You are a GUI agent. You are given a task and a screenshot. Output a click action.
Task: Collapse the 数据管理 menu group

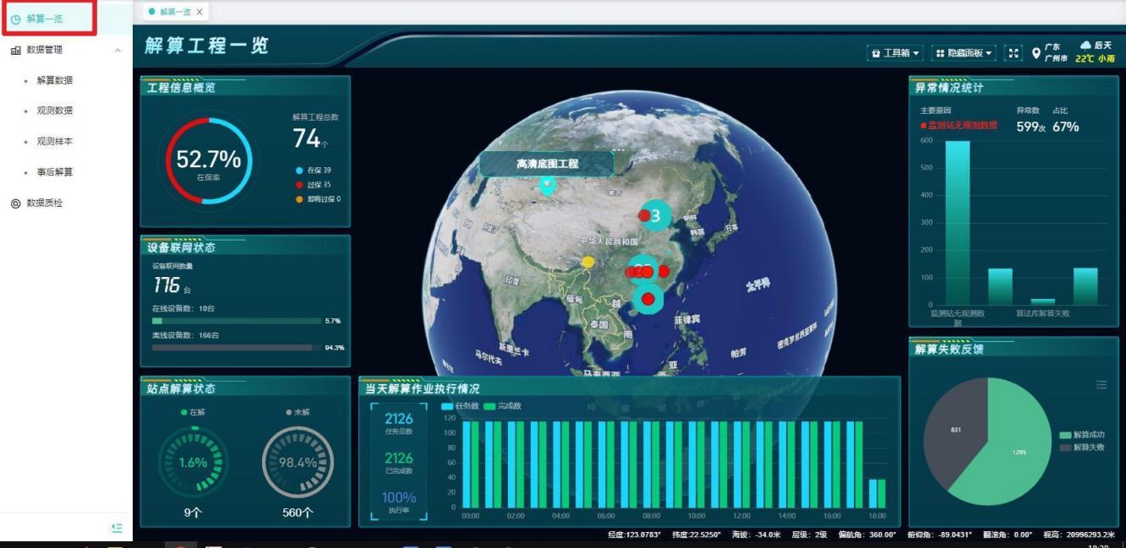coord(118,51)
